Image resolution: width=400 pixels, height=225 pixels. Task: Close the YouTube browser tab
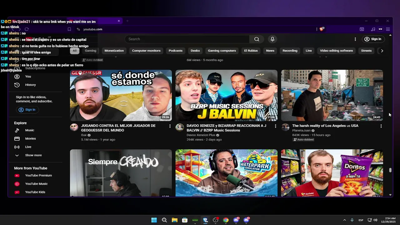click(119, 21)
